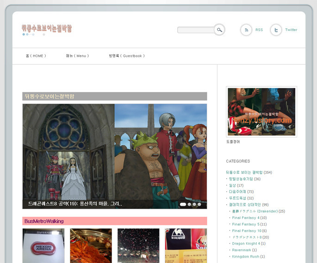This screenshot has width=317, height=263.
Task: Go to the HOME menu item
Action: 36,56
